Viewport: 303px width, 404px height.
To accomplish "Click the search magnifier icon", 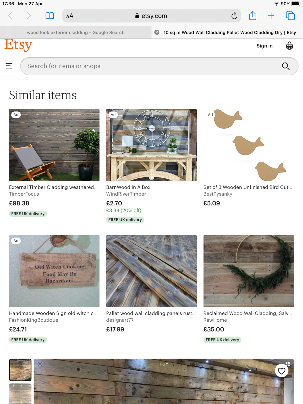I will pyautogui.click(x=286, y=66).
